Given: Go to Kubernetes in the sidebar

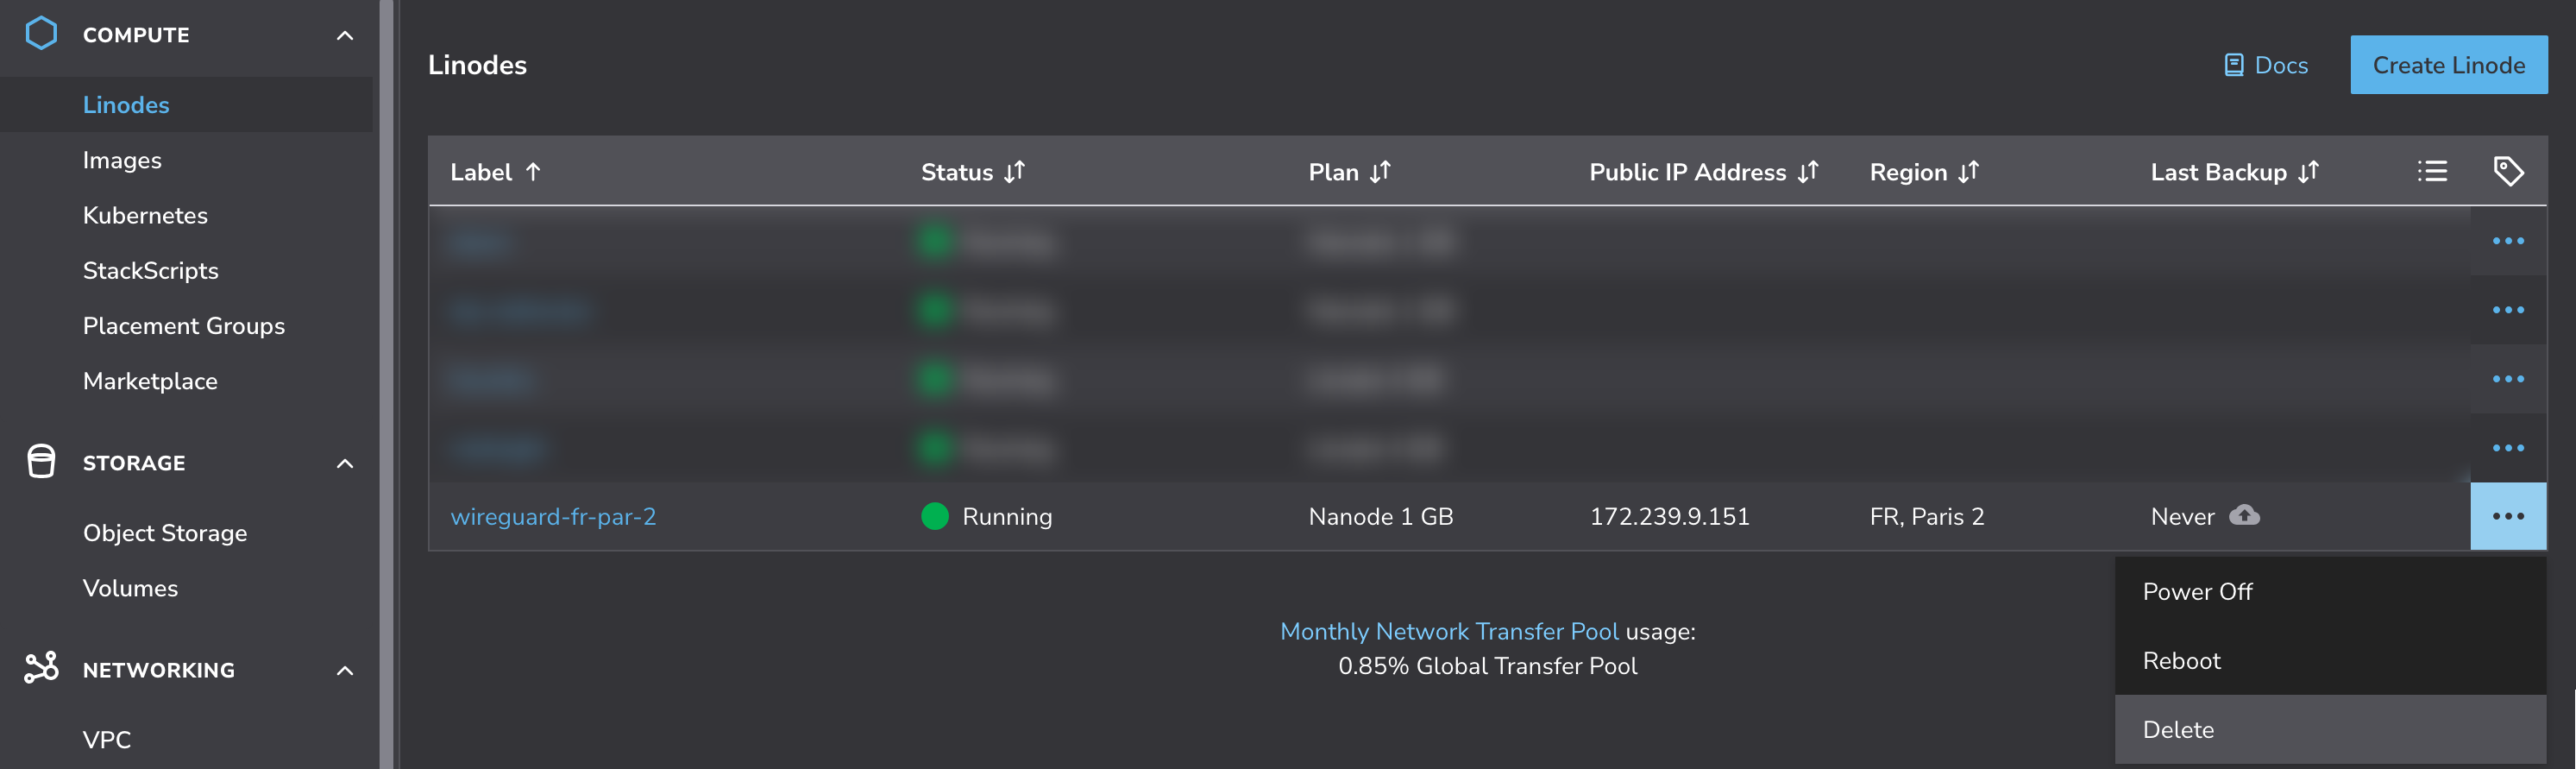Looking at the screenshot, I should tap(145, 215).
